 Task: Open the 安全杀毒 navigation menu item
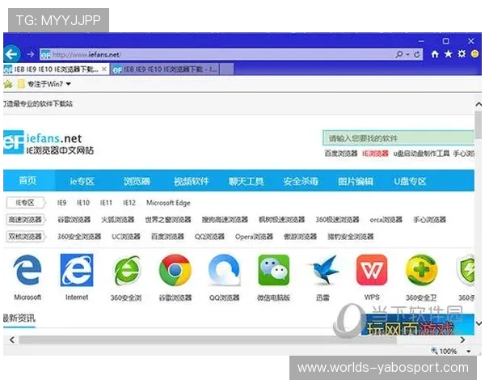click(x=300, y=180)
